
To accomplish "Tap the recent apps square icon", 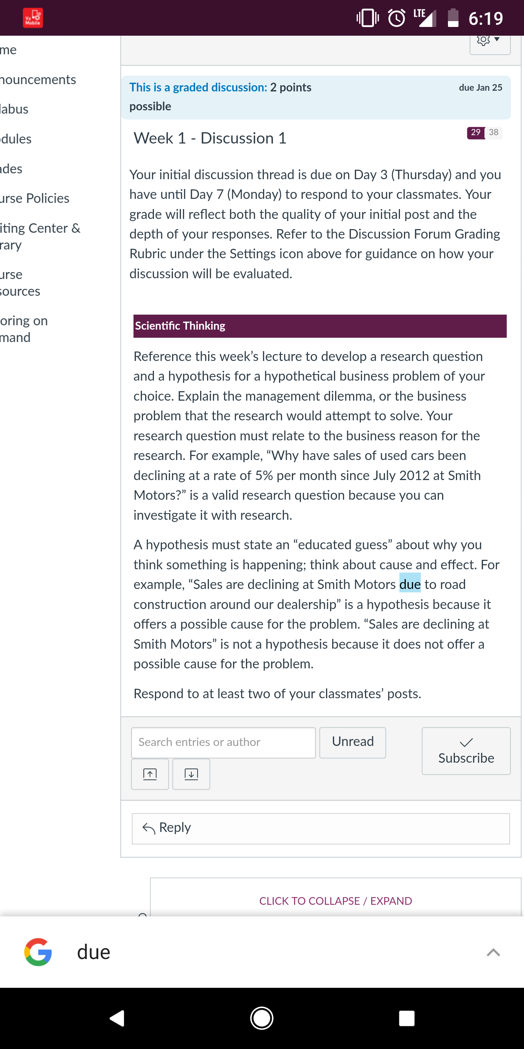I will pos(406,1018).
